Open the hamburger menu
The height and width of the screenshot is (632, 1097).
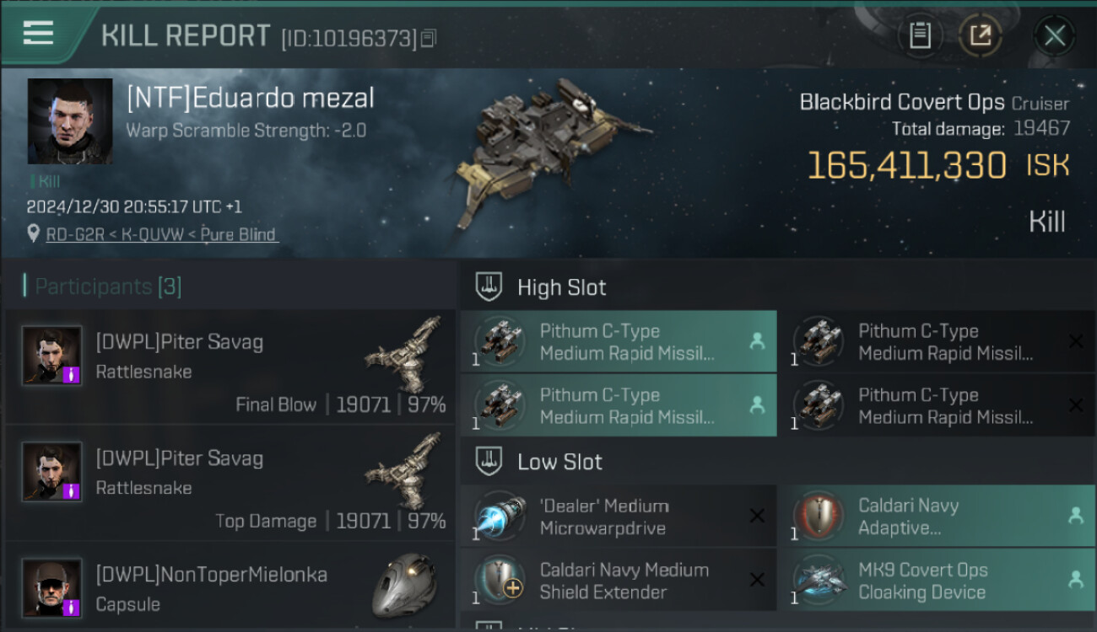(39, 33)
